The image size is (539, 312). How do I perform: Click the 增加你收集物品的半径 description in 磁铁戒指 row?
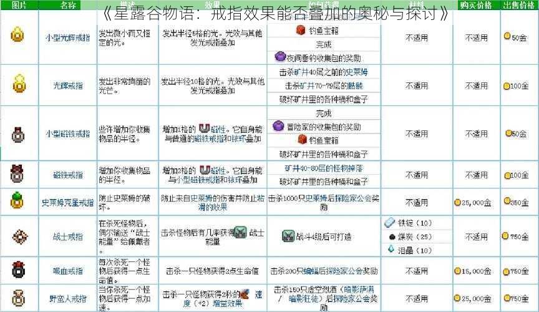[124, 175]
